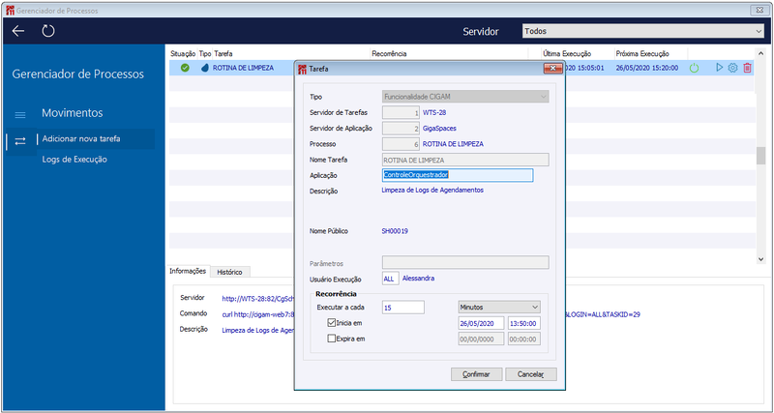Screen dimensions: 774x413
Task: Click the Executar a cada input field
Action: pyautogui.click(x=402, y=307)
